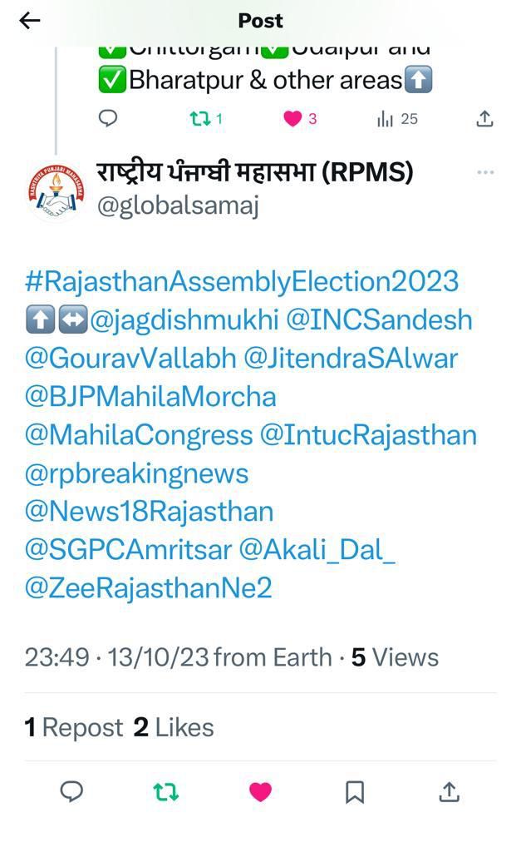Viewport: 521px width, 852px height.
Task: Unlike the main post with the heart
Action: tap(260, 792)
